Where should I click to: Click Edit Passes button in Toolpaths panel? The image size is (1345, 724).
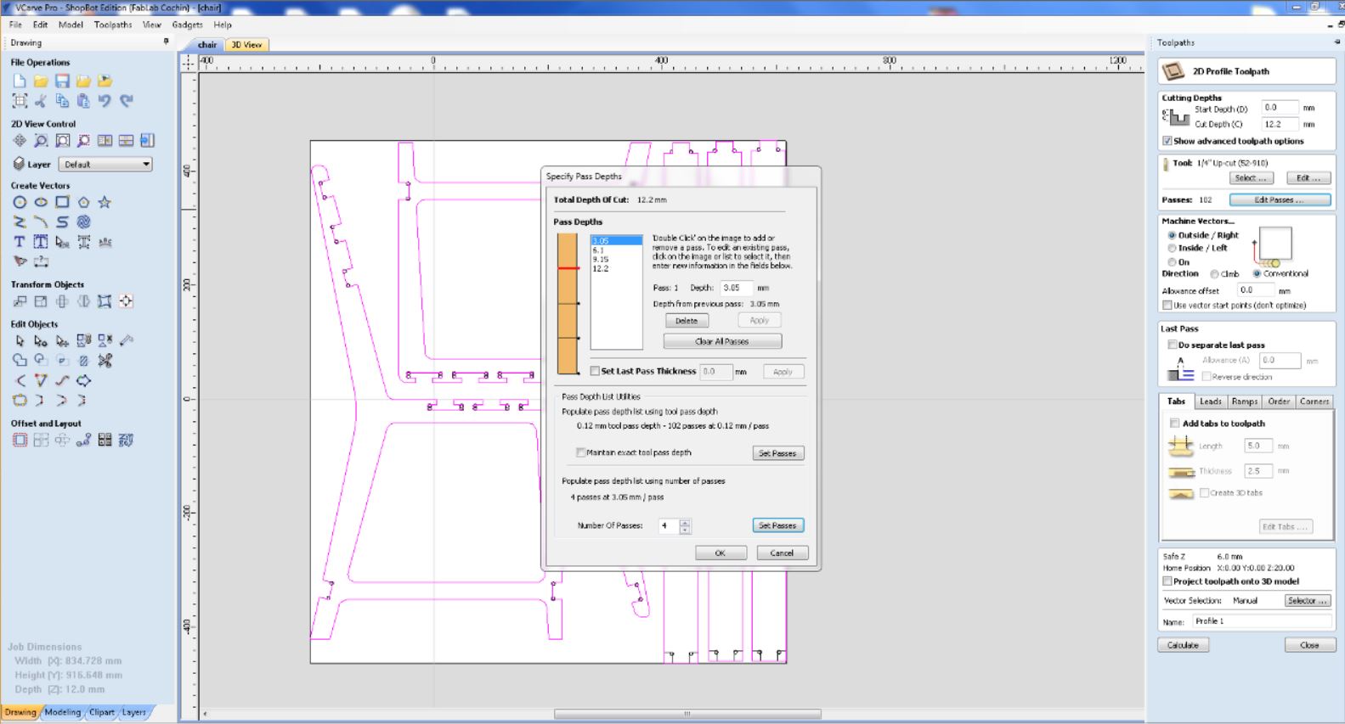[1280, 199]
